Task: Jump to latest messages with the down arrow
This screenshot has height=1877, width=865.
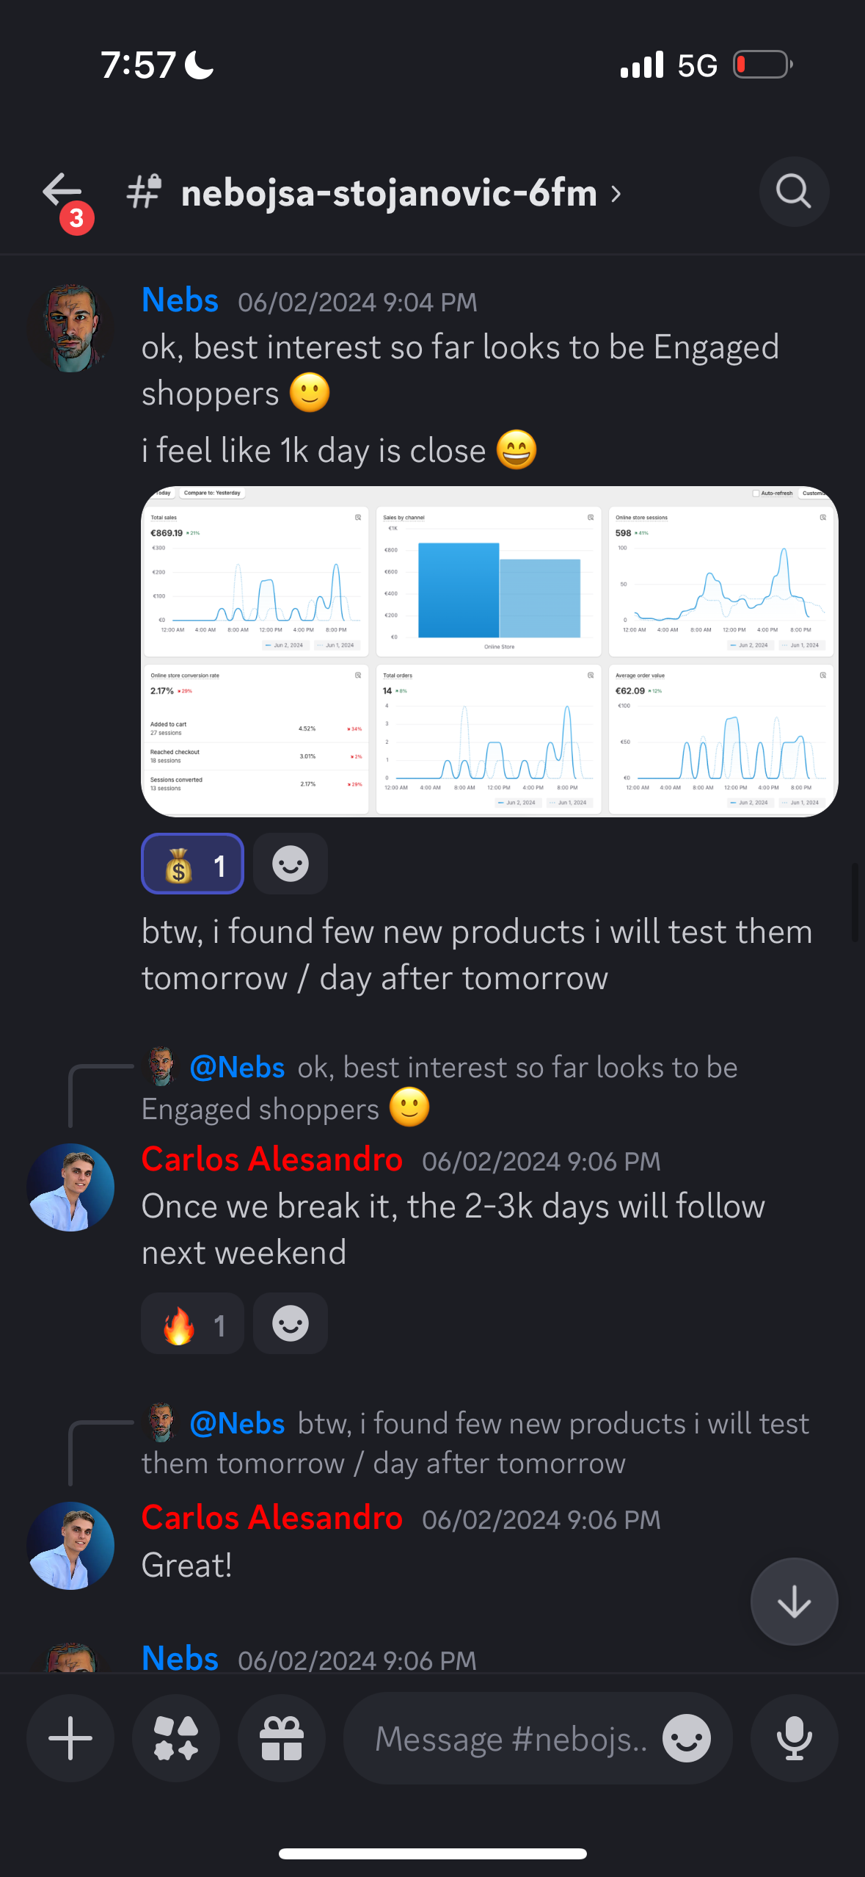Action: click(793, 1602)
